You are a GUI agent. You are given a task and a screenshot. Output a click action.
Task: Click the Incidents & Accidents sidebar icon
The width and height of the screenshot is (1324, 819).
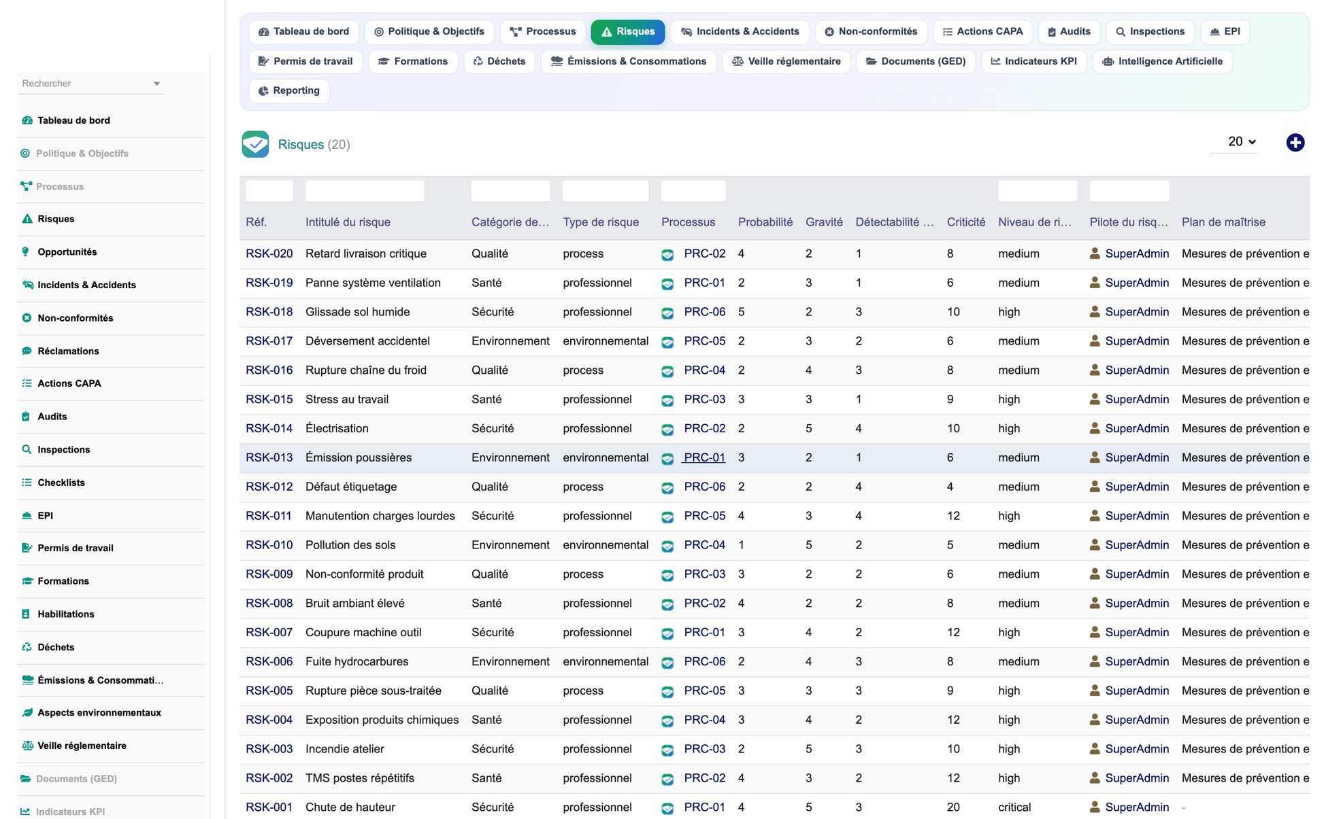click(x=27, y=285)
